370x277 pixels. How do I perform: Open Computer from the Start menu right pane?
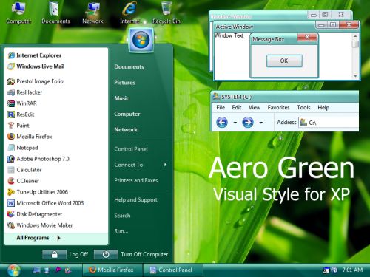pyautogui.click(x=127, y=114)
